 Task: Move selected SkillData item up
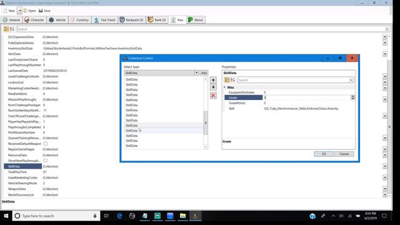point(213,80)
